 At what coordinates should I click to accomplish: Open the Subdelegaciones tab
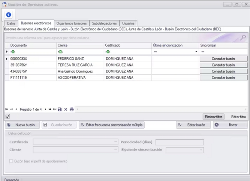[x=104, y=23]
